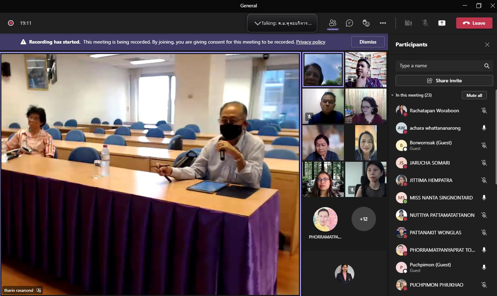
Task: Select the active speaker thumbnail with sky background
Action: [323, 69]
